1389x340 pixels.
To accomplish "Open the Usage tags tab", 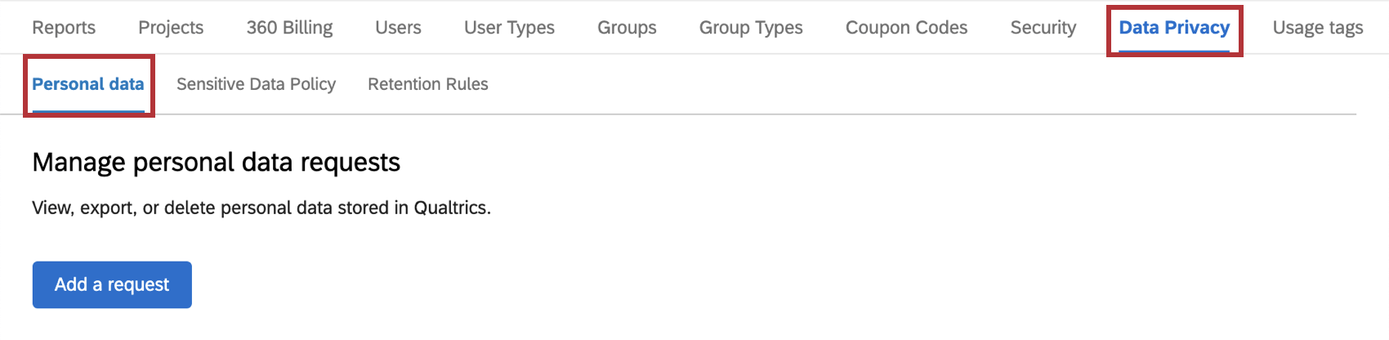I will [1317, 28].
